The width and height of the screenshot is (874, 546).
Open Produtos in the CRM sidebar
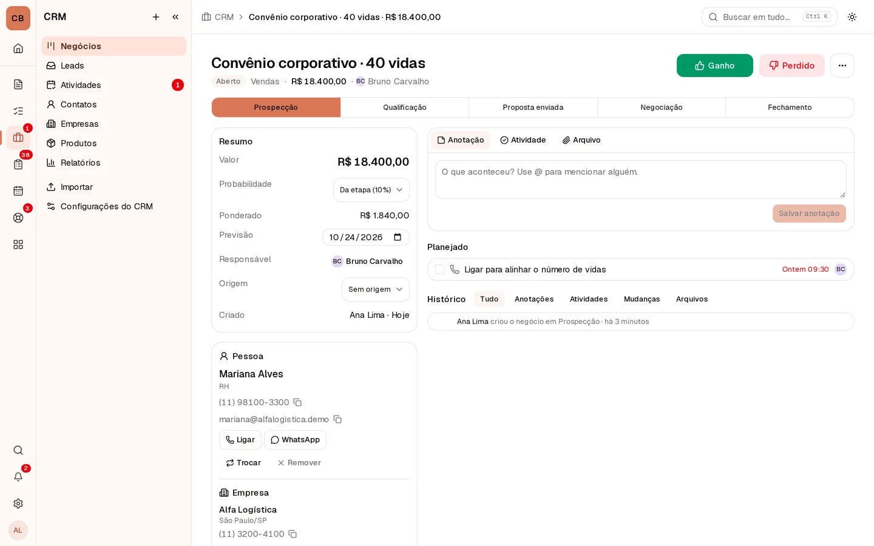point(113,143)
